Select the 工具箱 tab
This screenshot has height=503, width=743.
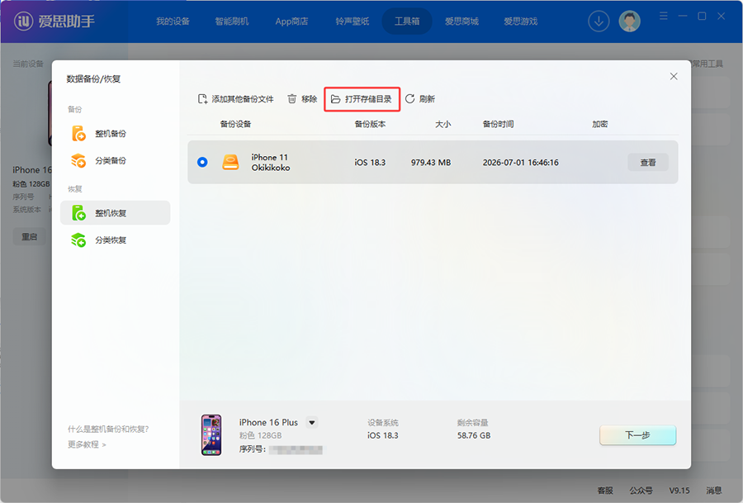(407, 21)
